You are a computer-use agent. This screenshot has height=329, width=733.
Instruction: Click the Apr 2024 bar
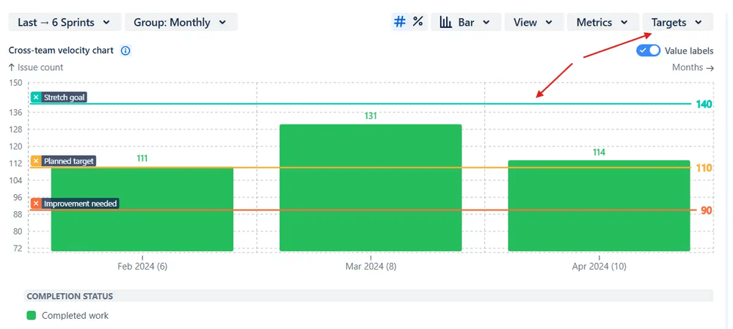(599, 206)
